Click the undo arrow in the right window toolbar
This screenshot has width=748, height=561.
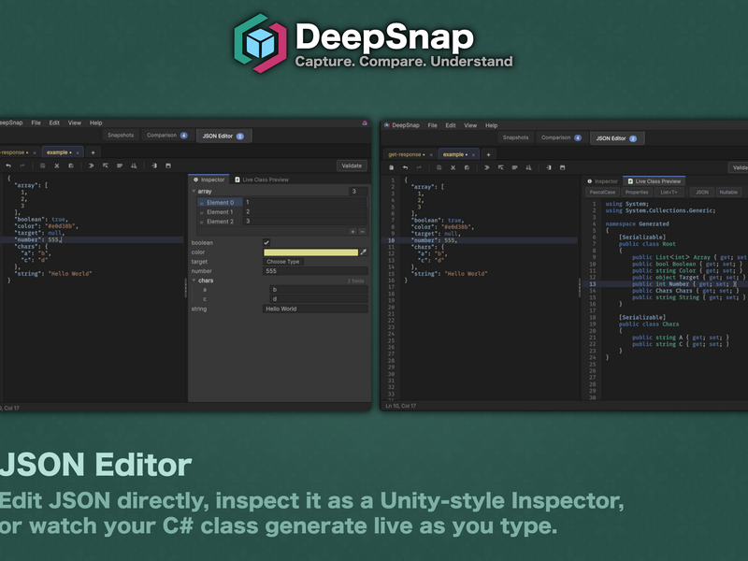point(405,168)
